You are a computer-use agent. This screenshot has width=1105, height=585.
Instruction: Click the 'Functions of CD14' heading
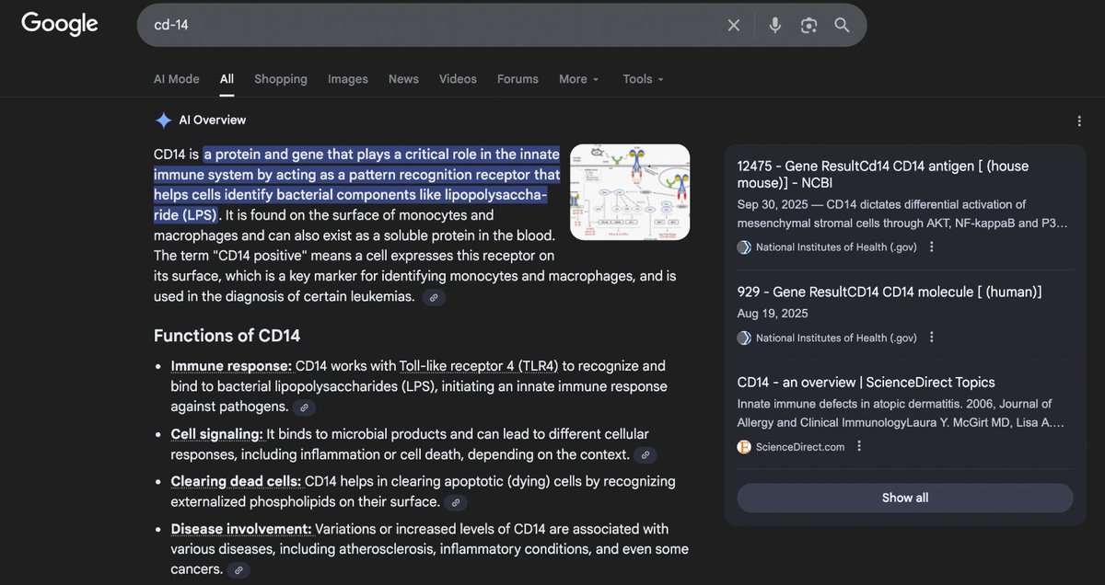point(227,336)
